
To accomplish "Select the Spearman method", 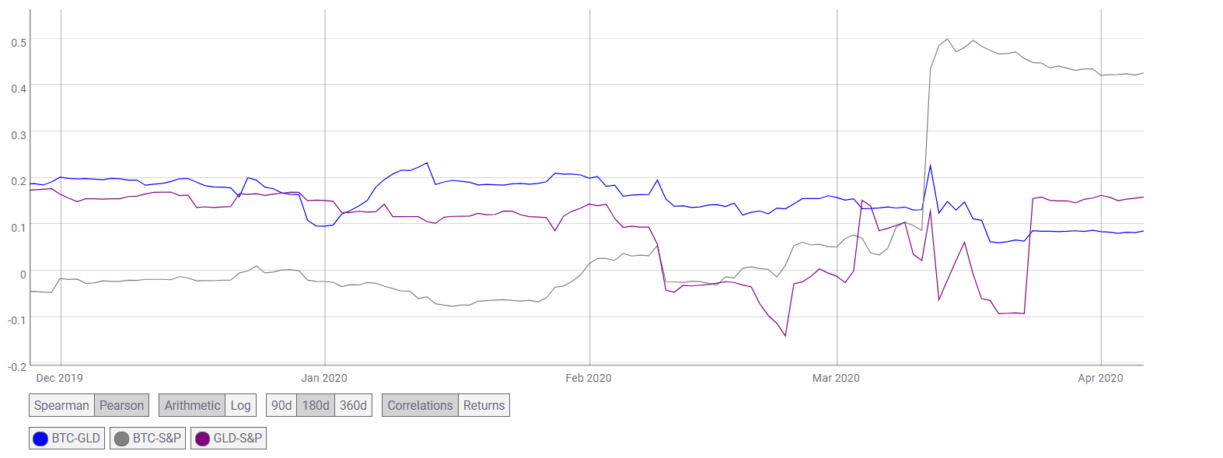I will (61, 404).
